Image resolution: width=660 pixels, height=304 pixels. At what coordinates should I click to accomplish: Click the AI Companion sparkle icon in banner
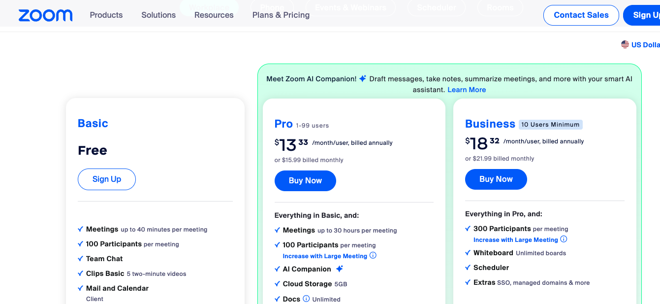click(x=363, y=78)
